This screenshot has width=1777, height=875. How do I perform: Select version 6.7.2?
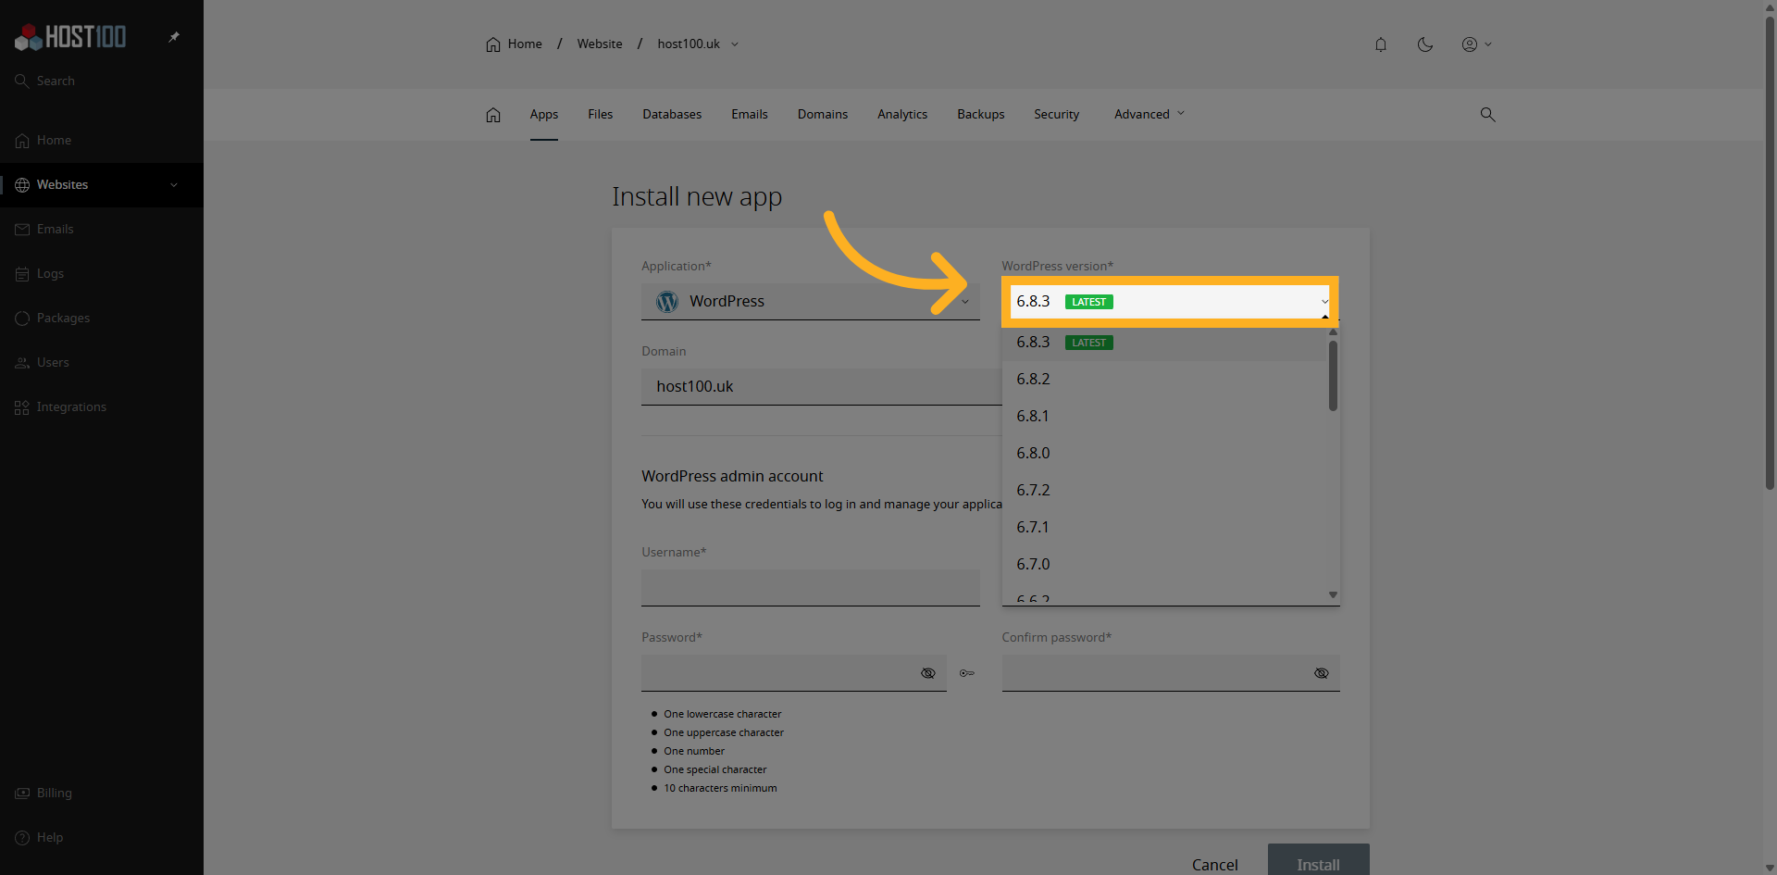click(1164, 490)
